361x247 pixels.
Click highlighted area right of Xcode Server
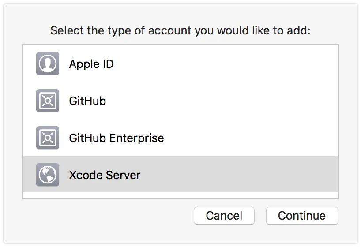click(243, 175)
